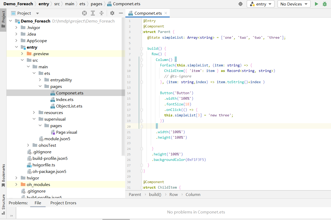Click 'struct ChildItem' on line 31
The height and width of the screenshot is (220, 331).
161,187
